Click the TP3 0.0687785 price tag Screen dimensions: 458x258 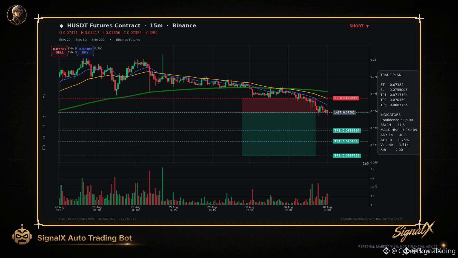(347, 156)
